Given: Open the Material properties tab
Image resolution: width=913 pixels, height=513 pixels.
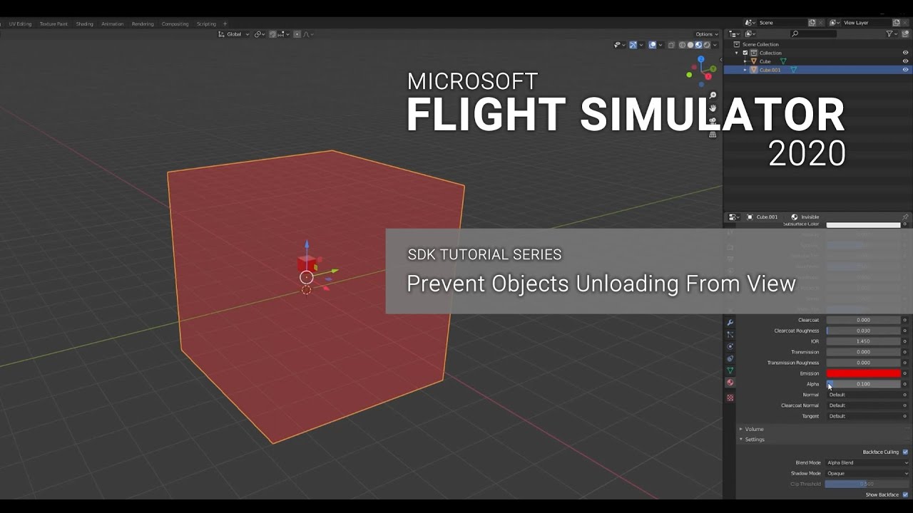Looking at the screenshot, I should (730, 383).
